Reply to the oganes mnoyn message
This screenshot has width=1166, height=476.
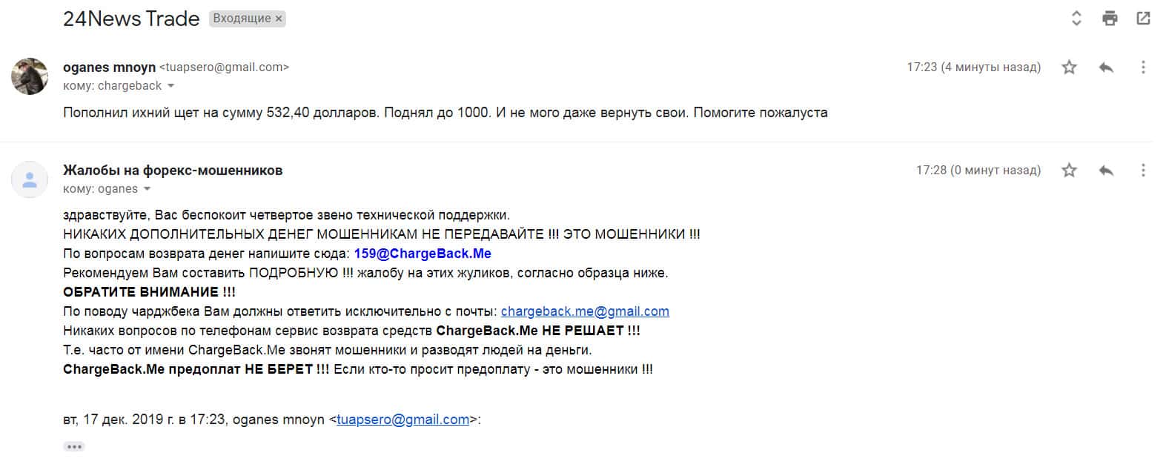tap(1106, 67)
